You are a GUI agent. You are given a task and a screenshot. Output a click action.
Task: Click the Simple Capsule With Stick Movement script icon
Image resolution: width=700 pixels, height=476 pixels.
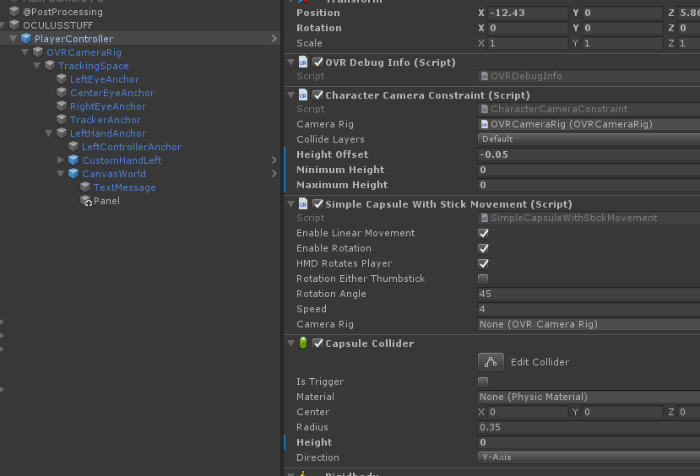coord(303,204)
